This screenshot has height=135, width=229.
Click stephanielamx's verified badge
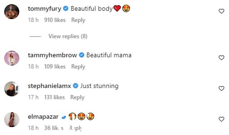pyautogui.click(x=75, y=86)
